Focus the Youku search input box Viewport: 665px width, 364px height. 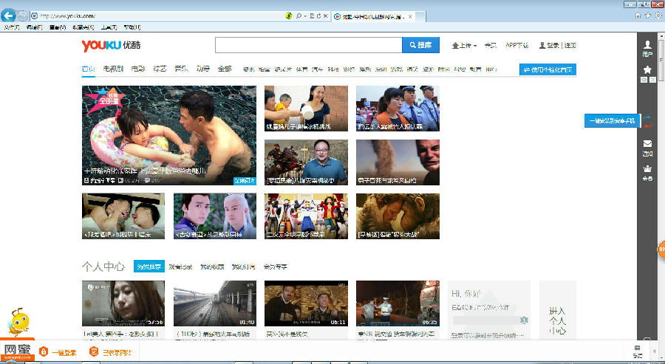coord(308,45)
